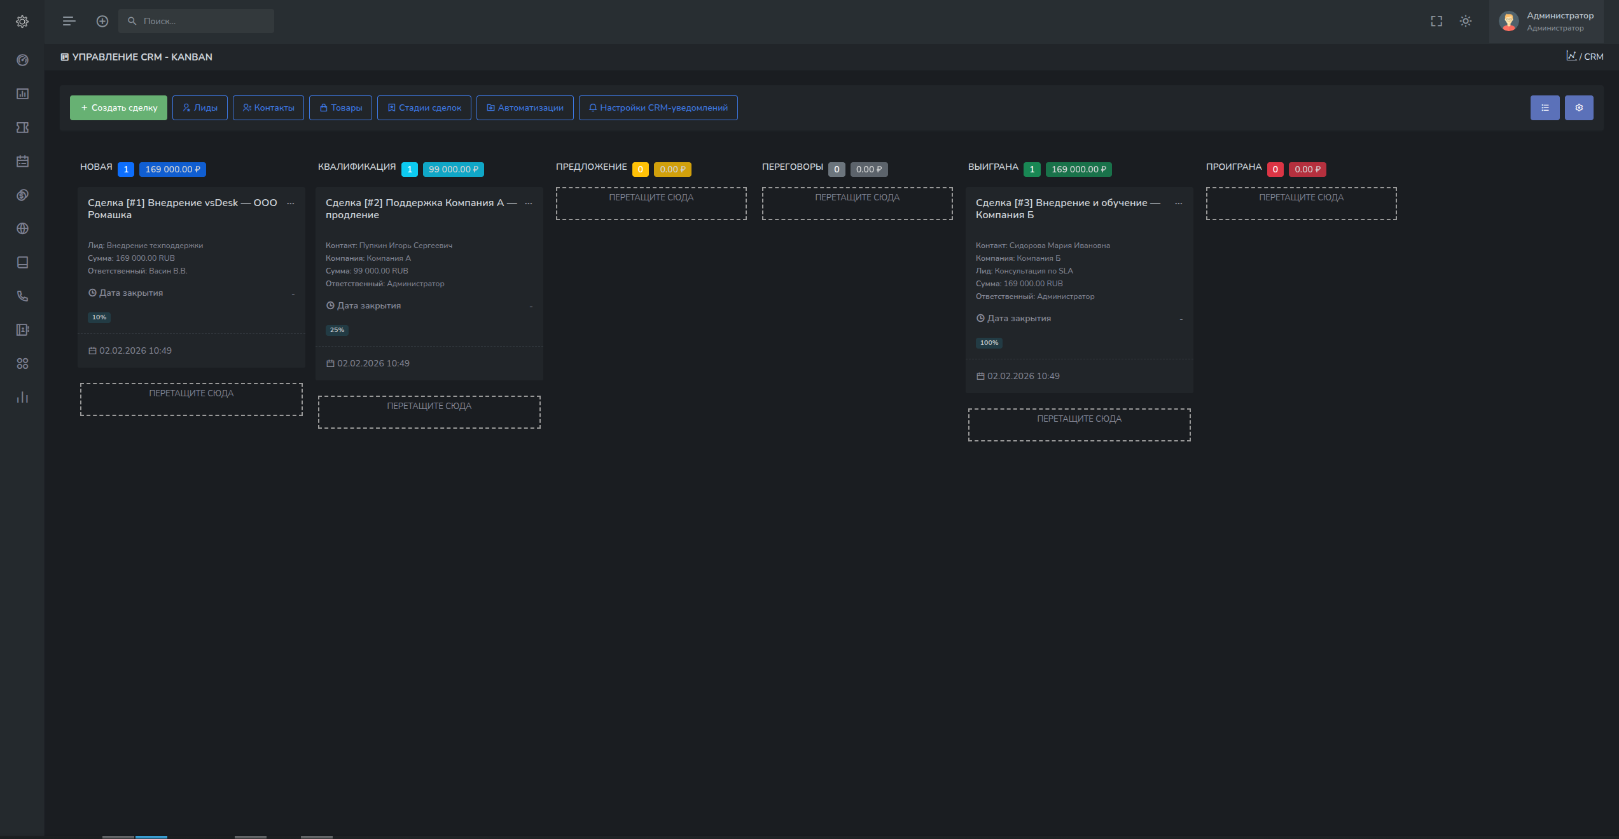Open the Администратор user profile menu
1619x839 pixels.
(x=1547, y=22)
